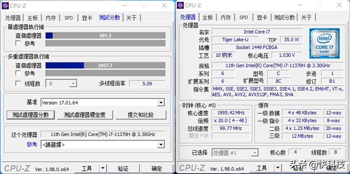This screenshot has width=350, height=174.
Task: Enable 參考 checkbox under single-thread score
Action: 18,43
